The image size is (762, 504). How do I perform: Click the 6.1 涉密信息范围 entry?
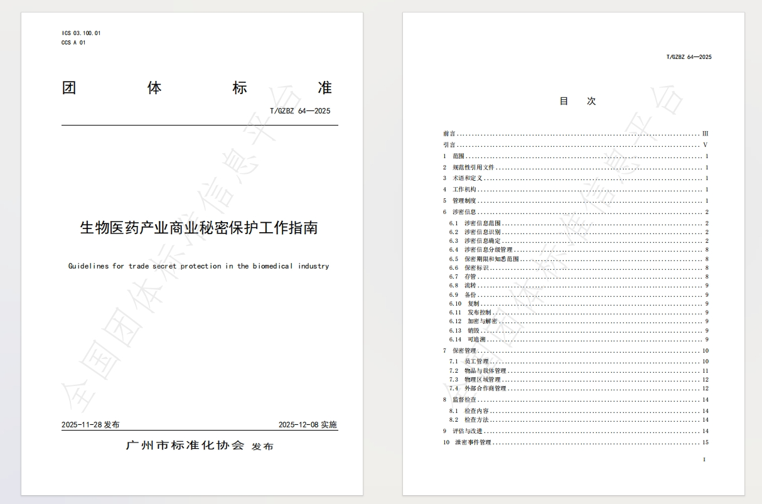tap(482, 223)
